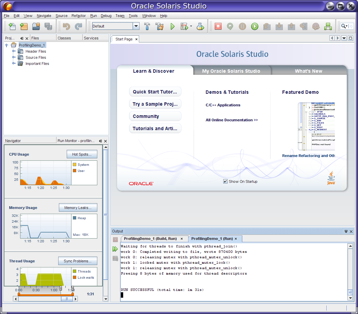The height and width of the screenshot is (314, 358).
Task: Click the Restart debugger icon
Action: tap(230, 27)
